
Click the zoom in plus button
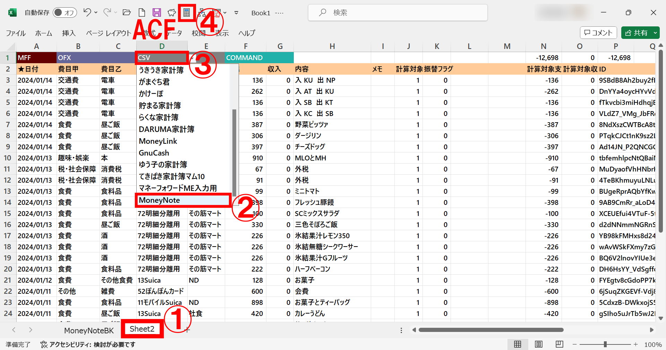tap(635, 344)
